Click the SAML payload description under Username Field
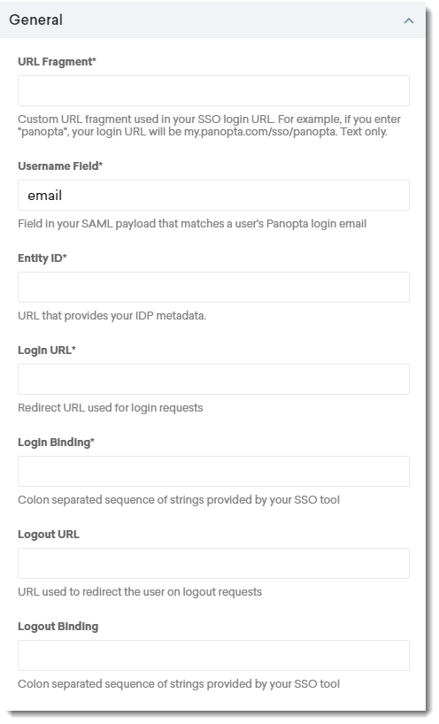Image resolution: width=439 pixels, height=724 pixels. coord(192,224)
